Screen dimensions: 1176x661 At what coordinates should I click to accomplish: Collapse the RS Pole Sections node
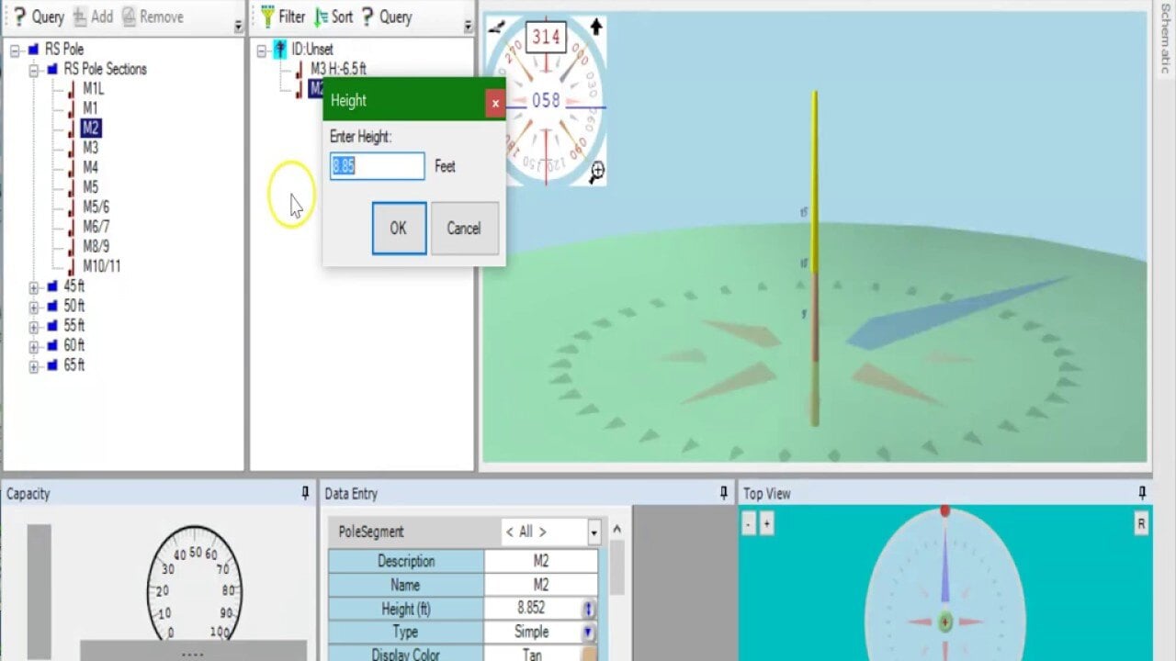[x=34, y=70]
